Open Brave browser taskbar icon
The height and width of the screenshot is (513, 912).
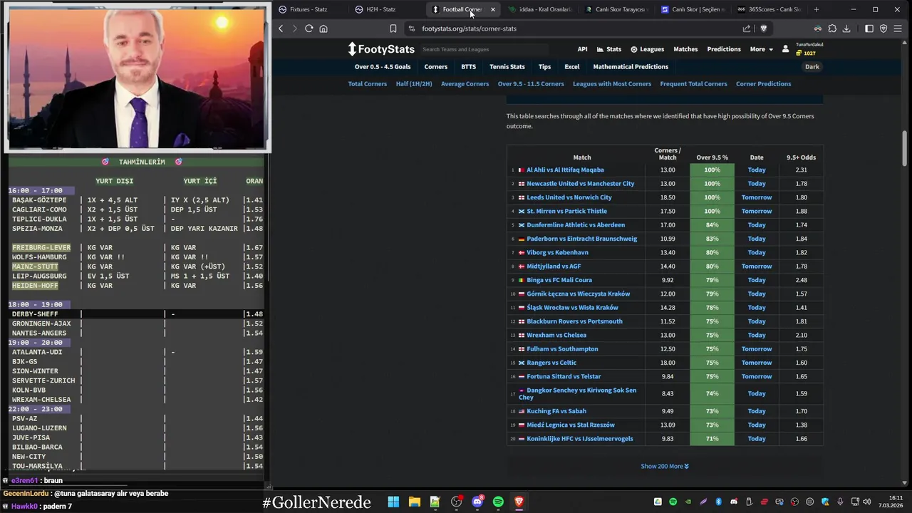519,502
